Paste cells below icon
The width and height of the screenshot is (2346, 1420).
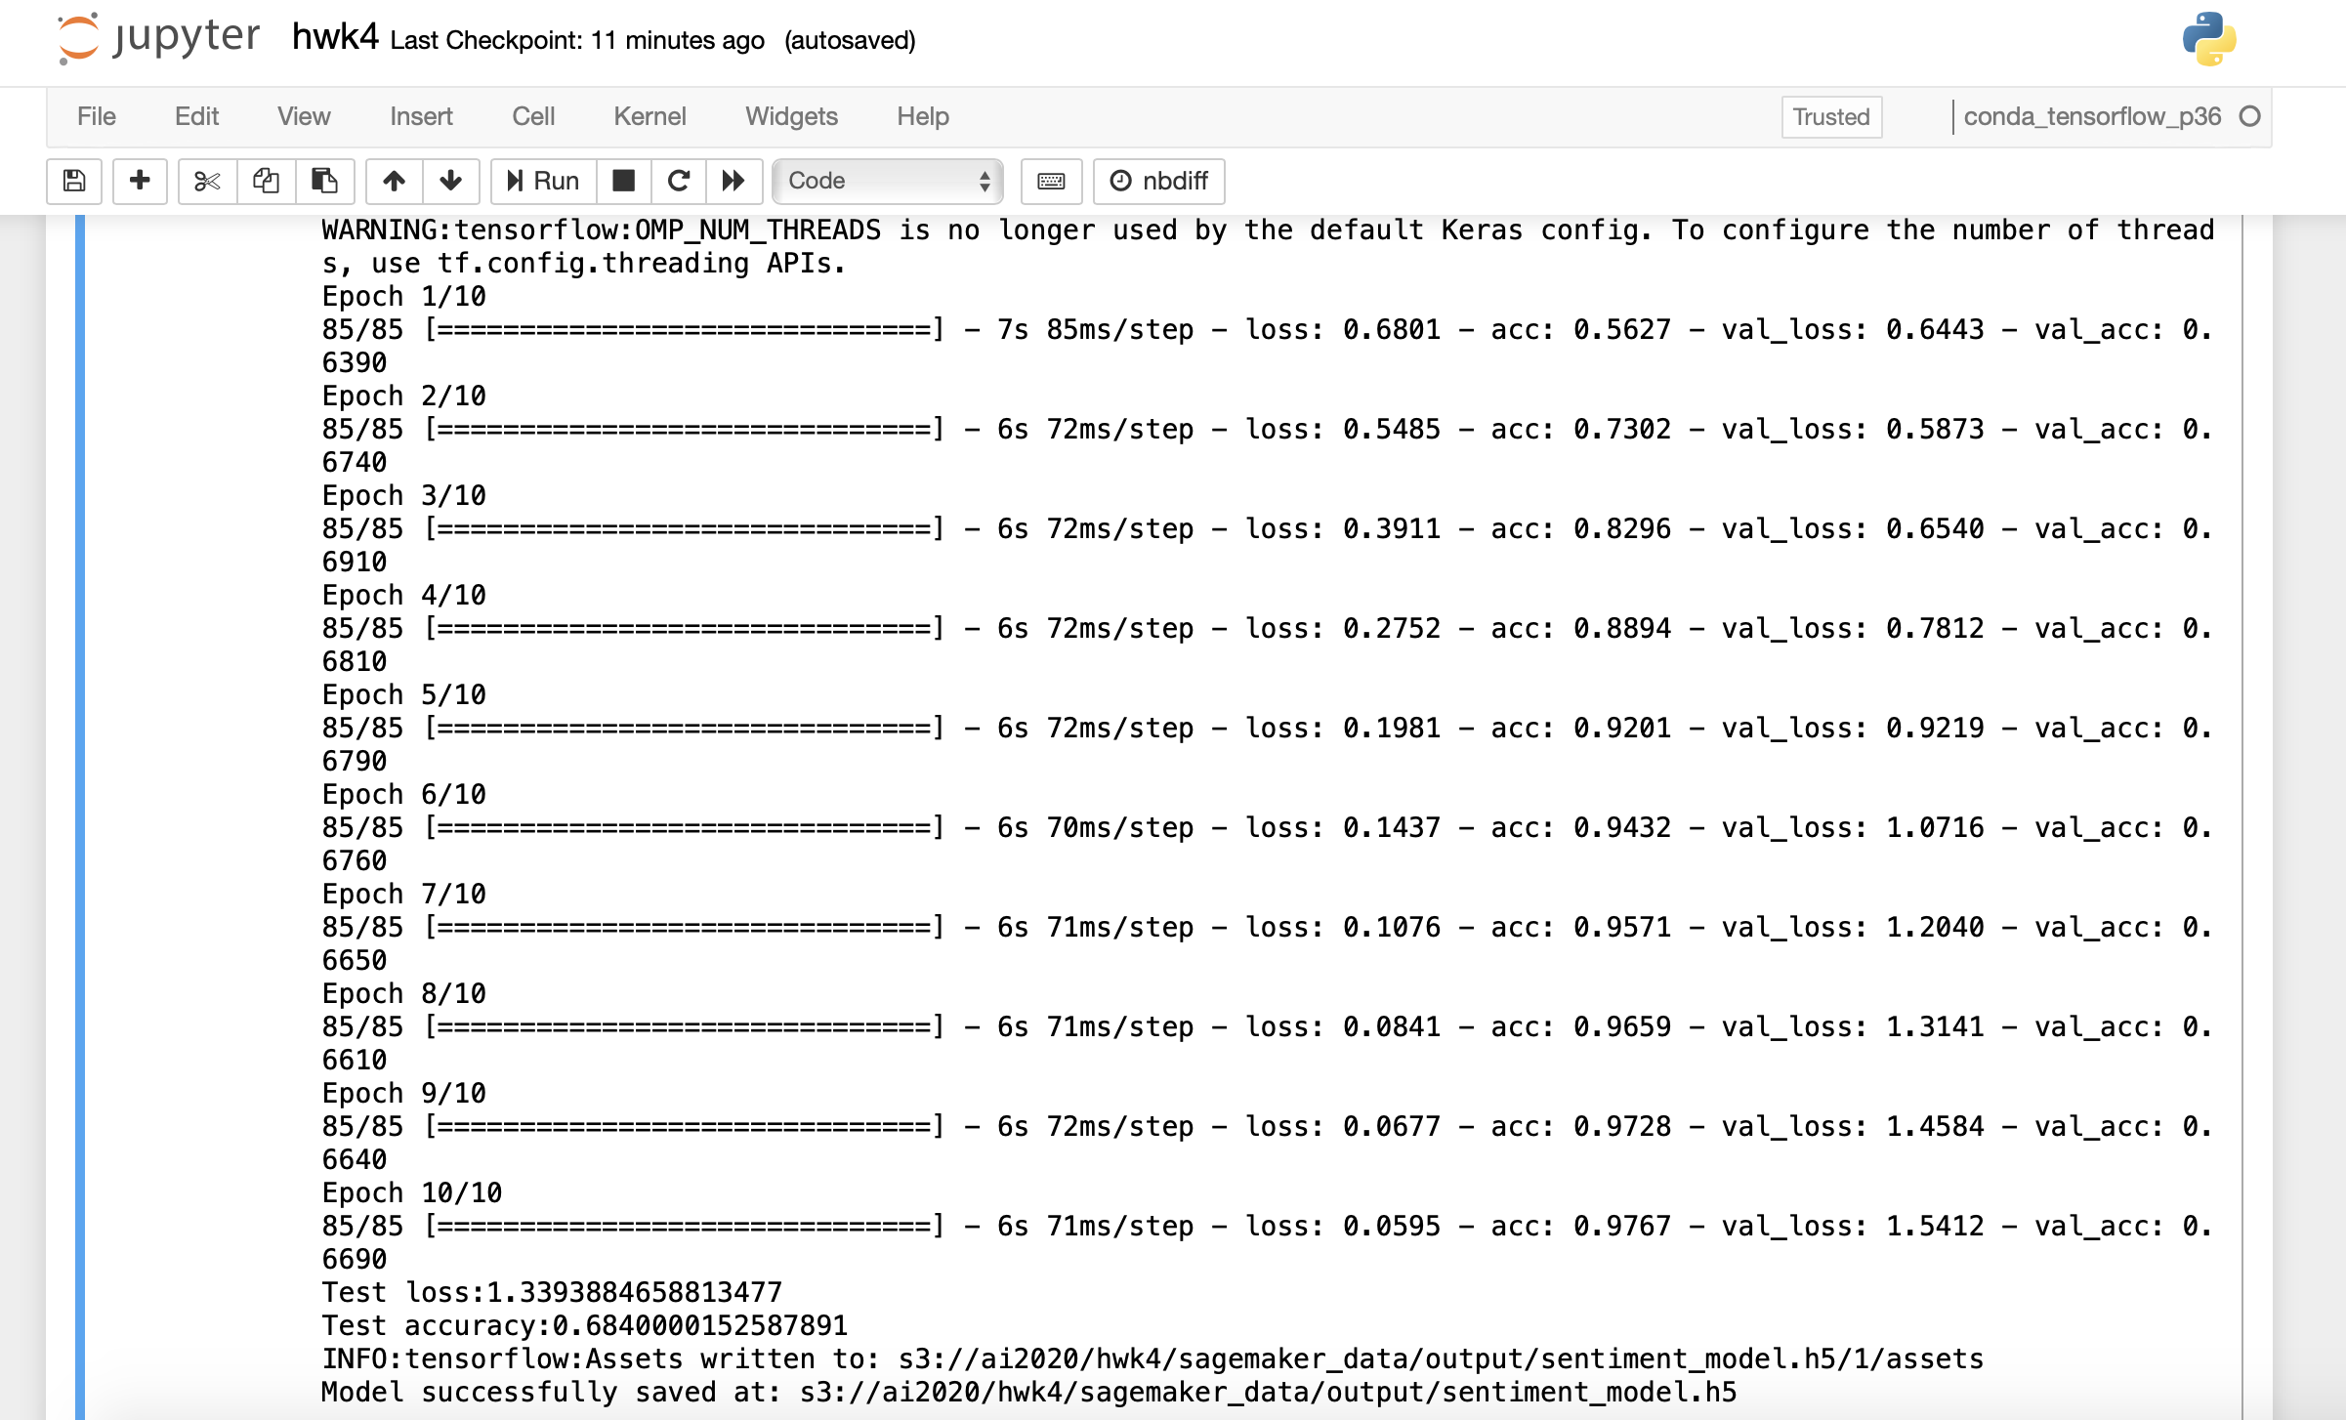pos(324,181)
